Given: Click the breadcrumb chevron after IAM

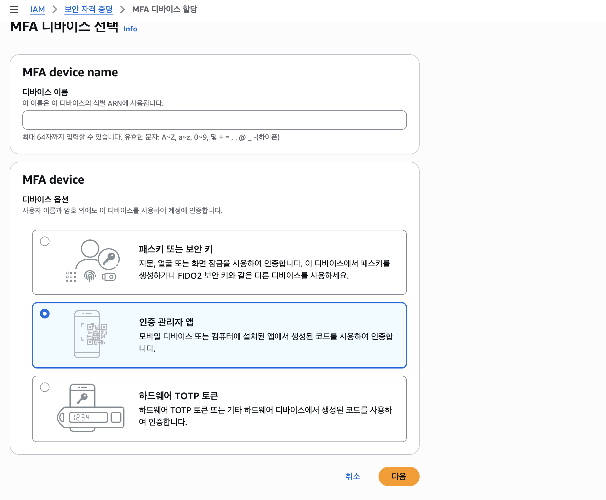Looking at the screenshot, I should point(55,9).
